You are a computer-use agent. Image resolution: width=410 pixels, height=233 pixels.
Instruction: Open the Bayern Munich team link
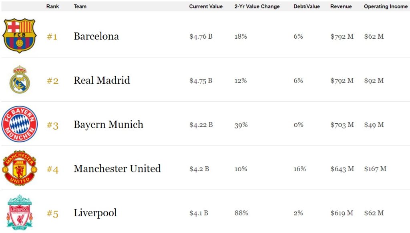pos(108,124)
